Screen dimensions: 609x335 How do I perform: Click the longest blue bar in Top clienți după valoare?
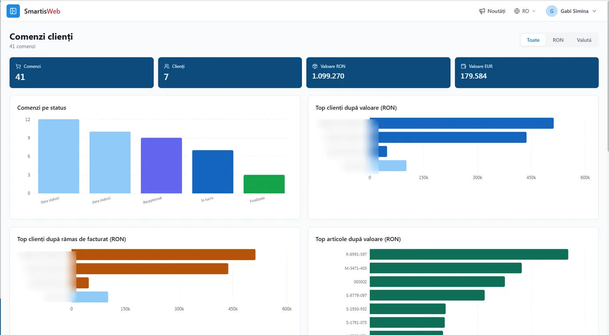(462, 123)
